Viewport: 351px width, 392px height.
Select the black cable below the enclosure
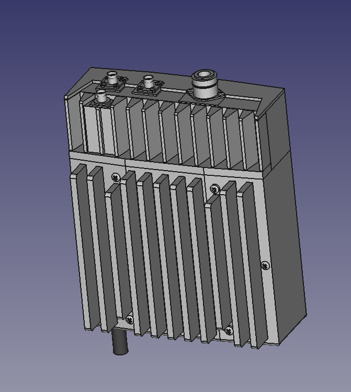coord(120,342)
